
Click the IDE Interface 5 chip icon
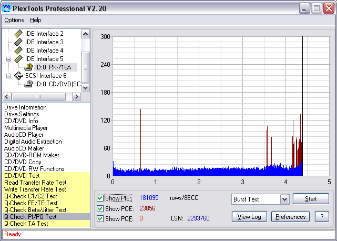(18, 59)
